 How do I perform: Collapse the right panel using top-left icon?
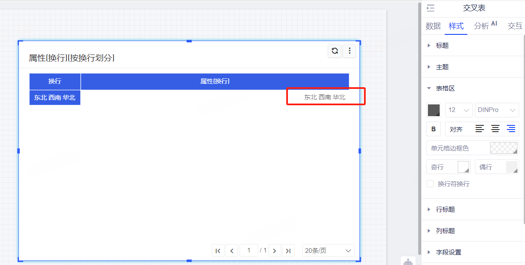tap(430, 8)
